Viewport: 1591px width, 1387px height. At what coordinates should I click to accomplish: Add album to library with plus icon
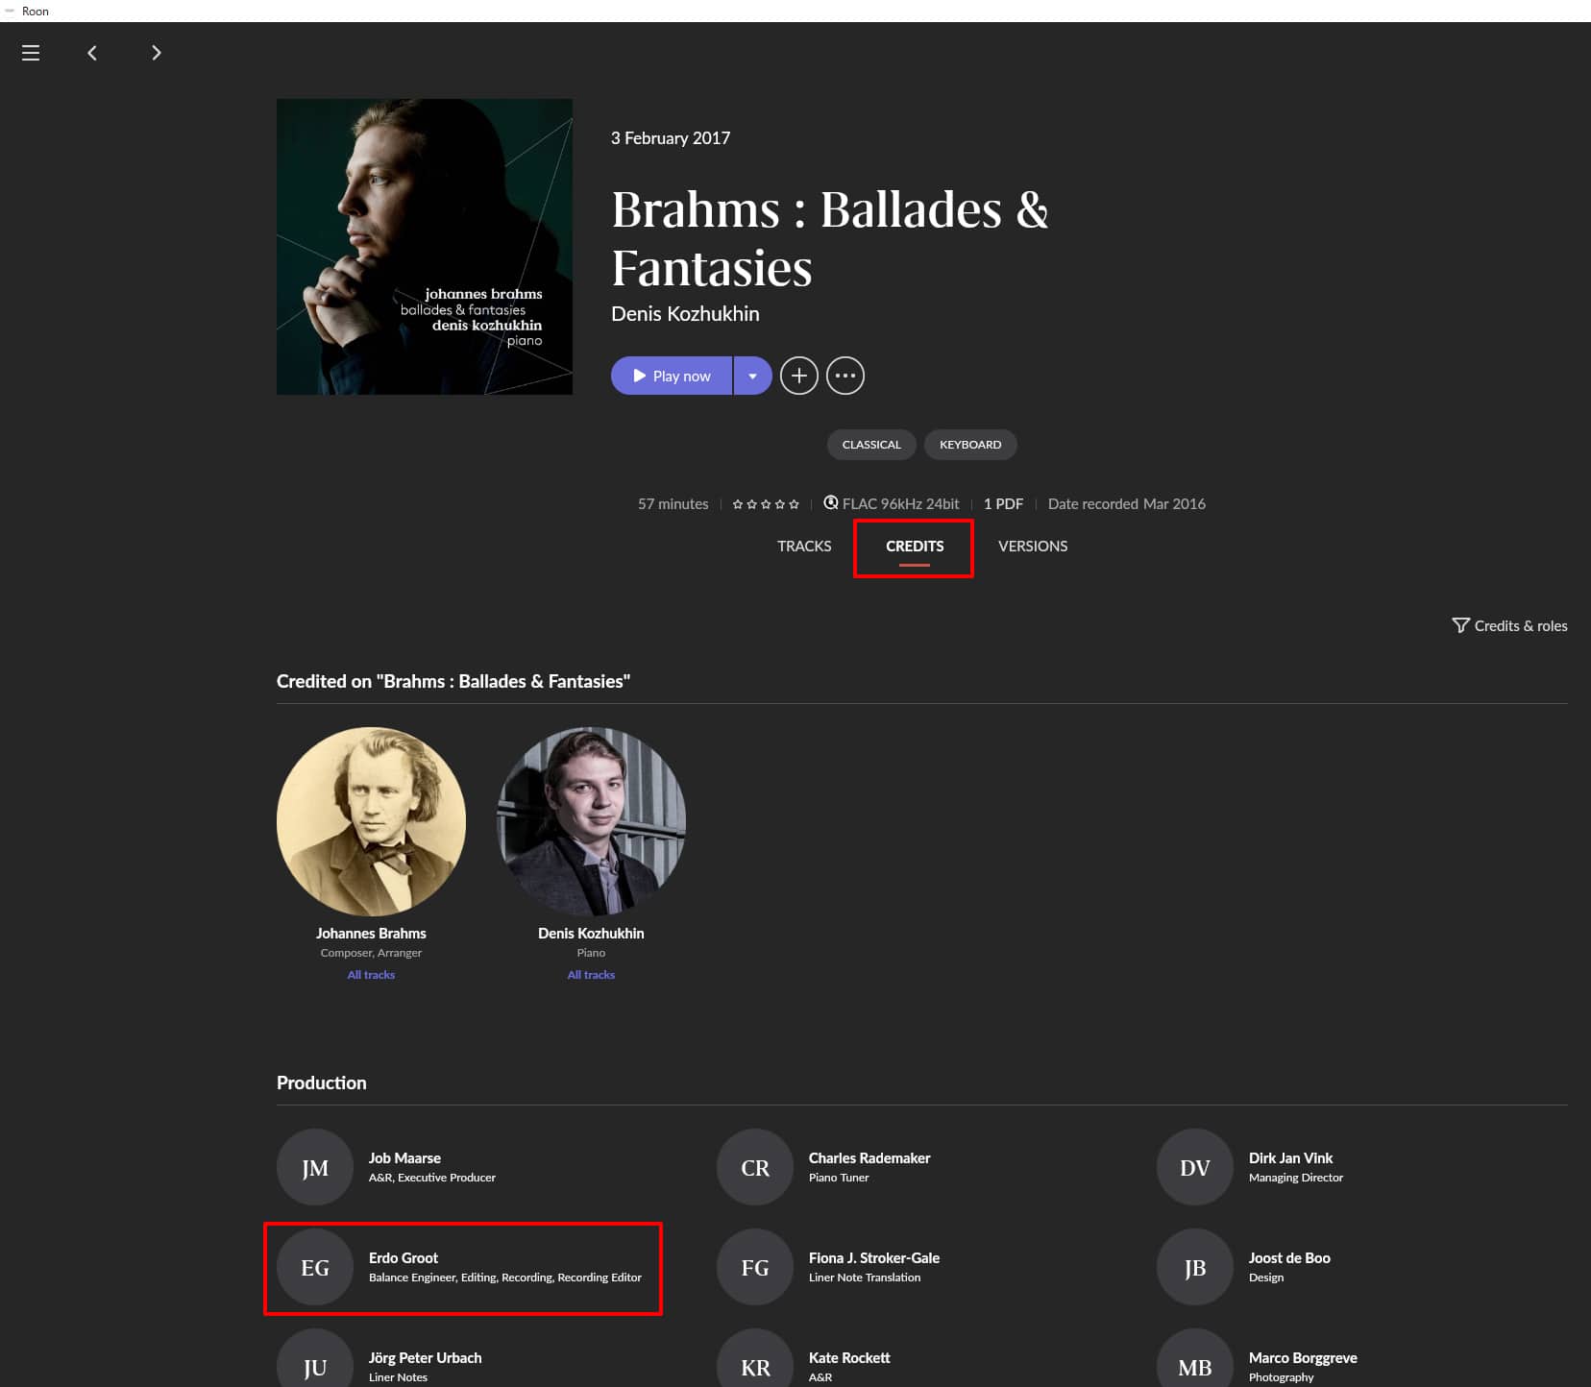point(799,376)
